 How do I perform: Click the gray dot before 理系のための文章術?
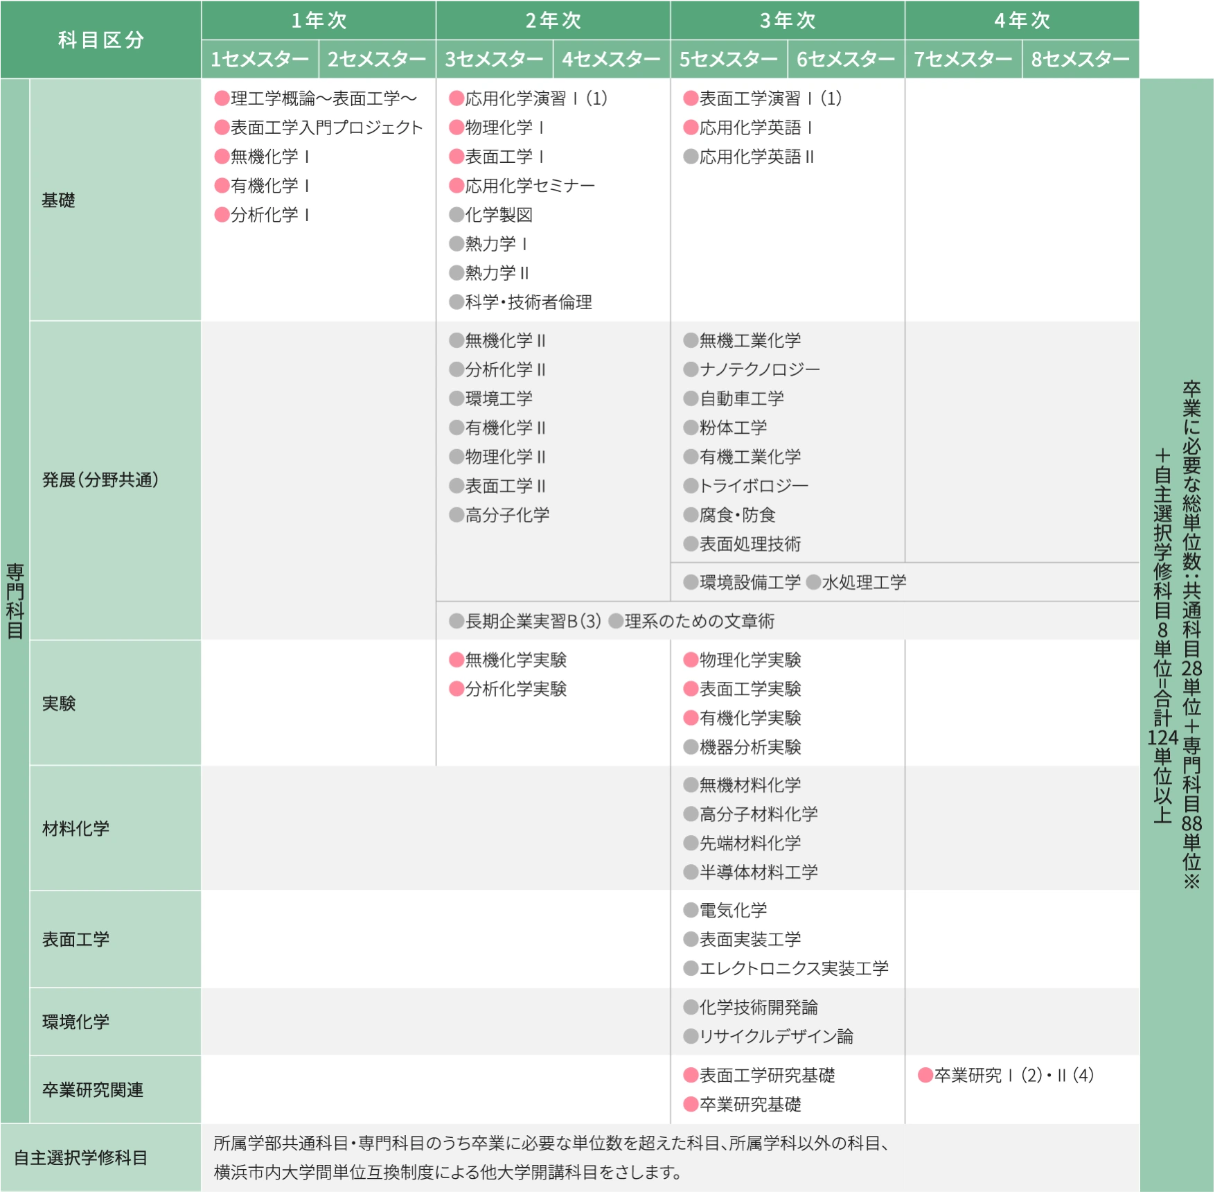pos(615,621)
